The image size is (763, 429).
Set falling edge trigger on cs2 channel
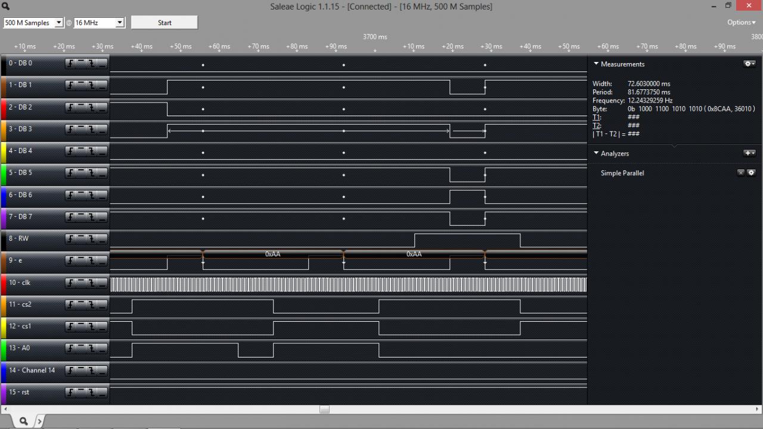coord(92,305)
